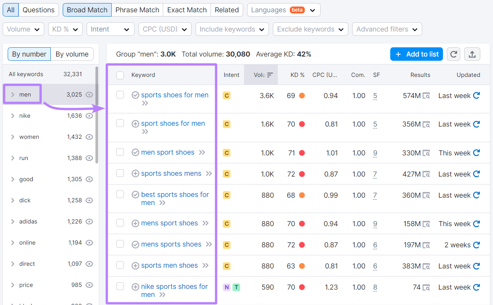This screenshot has height=305, width=493.
Task: Switch to the Exact Match tab
Action: pos(187,10)
